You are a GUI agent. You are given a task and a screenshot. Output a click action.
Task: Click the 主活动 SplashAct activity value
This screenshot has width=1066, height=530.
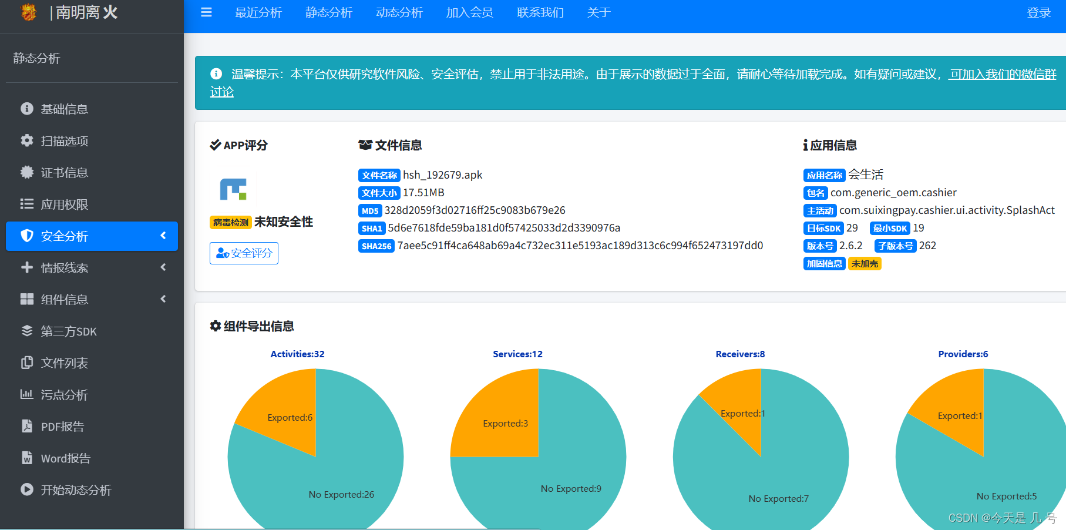947,210
